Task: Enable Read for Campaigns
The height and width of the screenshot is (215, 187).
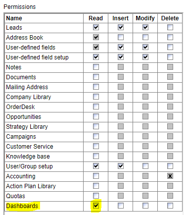Action: click(x=96, y=136)
